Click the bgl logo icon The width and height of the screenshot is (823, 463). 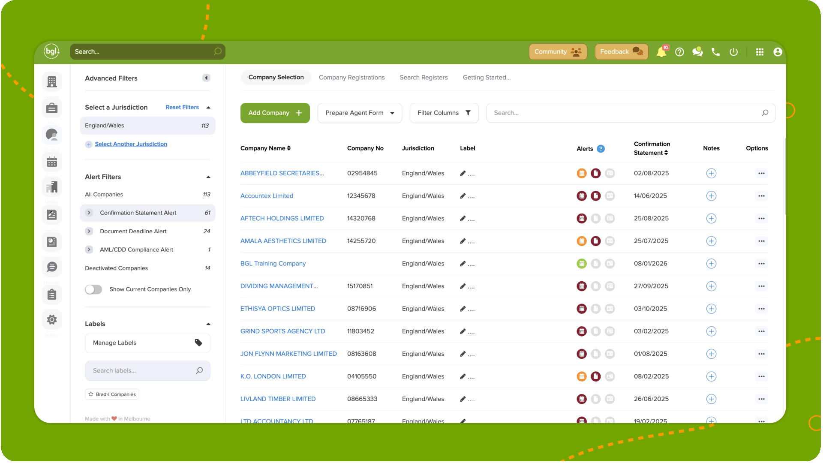coord(51,51)
